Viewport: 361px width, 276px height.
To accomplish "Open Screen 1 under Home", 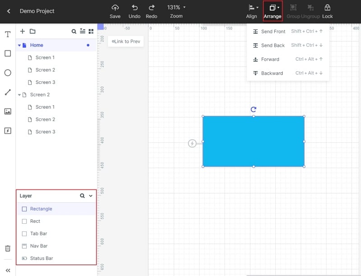I will coord(56,58).
